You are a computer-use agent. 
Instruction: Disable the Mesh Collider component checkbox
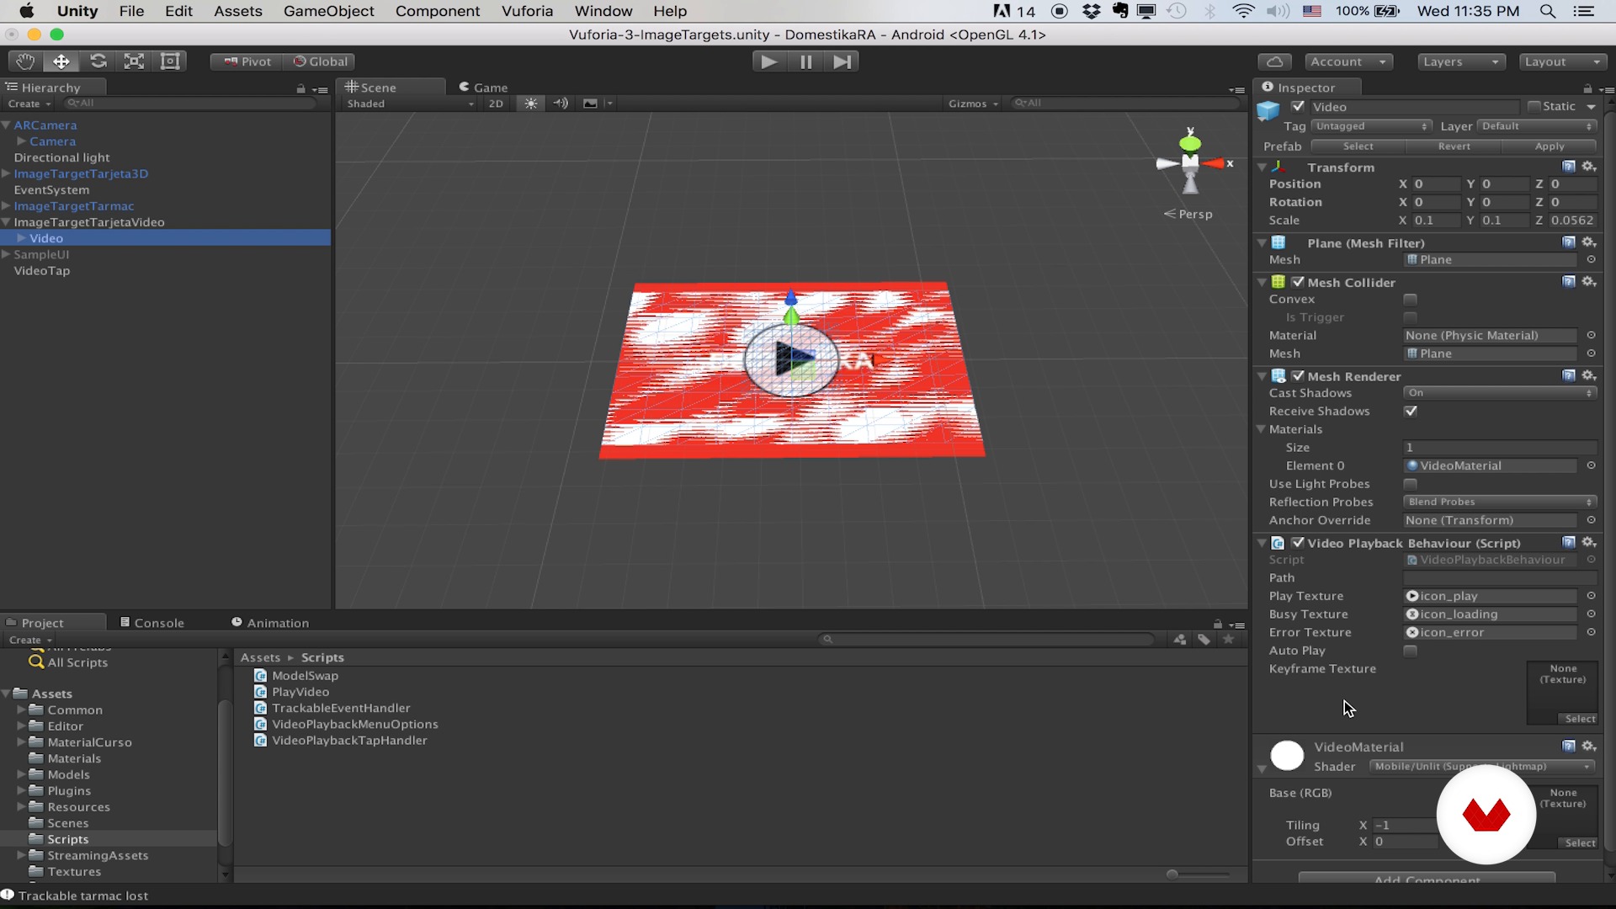[x=1298, y=282]
